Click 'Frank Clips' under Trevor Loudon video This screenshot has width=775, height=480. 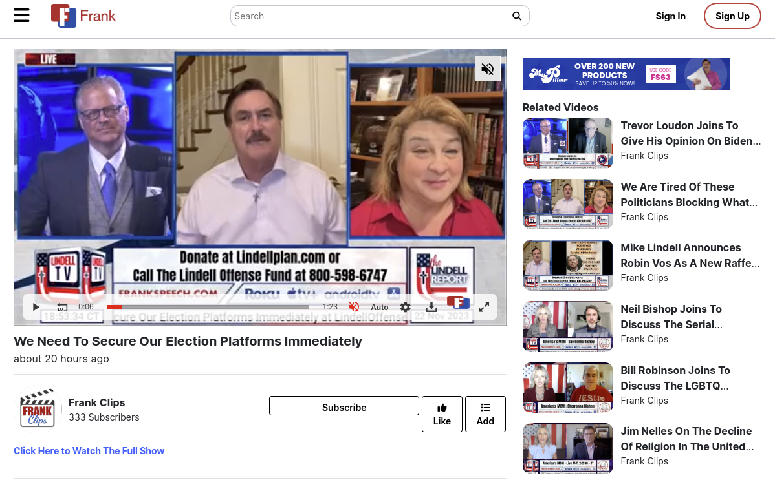click(x=644, y=156)
